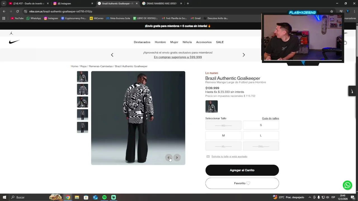358x201 pixels.
Task: Bookmark this page with the star
Action: coord(332,11)
